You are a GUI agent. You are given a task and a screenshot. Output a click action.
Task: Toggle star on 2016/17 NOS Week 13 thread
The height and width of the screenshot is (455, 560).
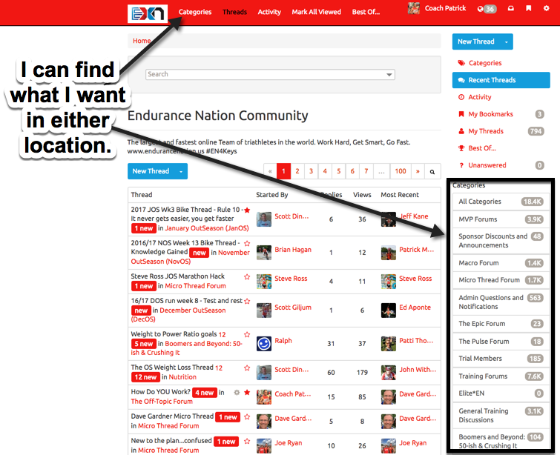coord(247,243)
